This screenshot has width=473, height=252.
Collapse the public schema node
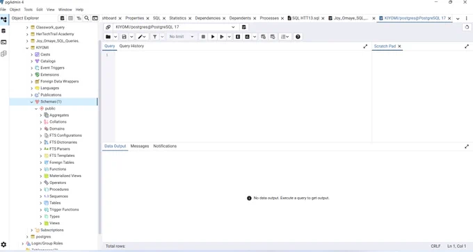pyautogui.click(x=36, y=108)
